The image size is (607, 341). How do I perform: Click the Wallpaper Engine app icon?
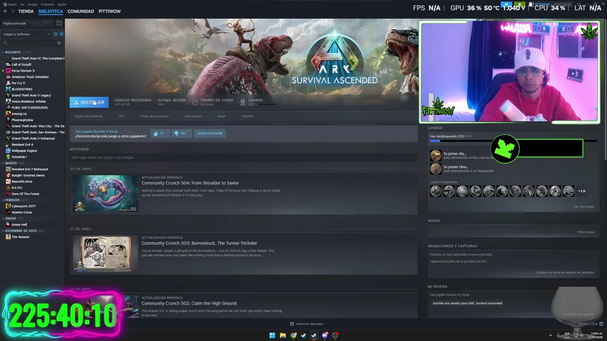(8, 151)
